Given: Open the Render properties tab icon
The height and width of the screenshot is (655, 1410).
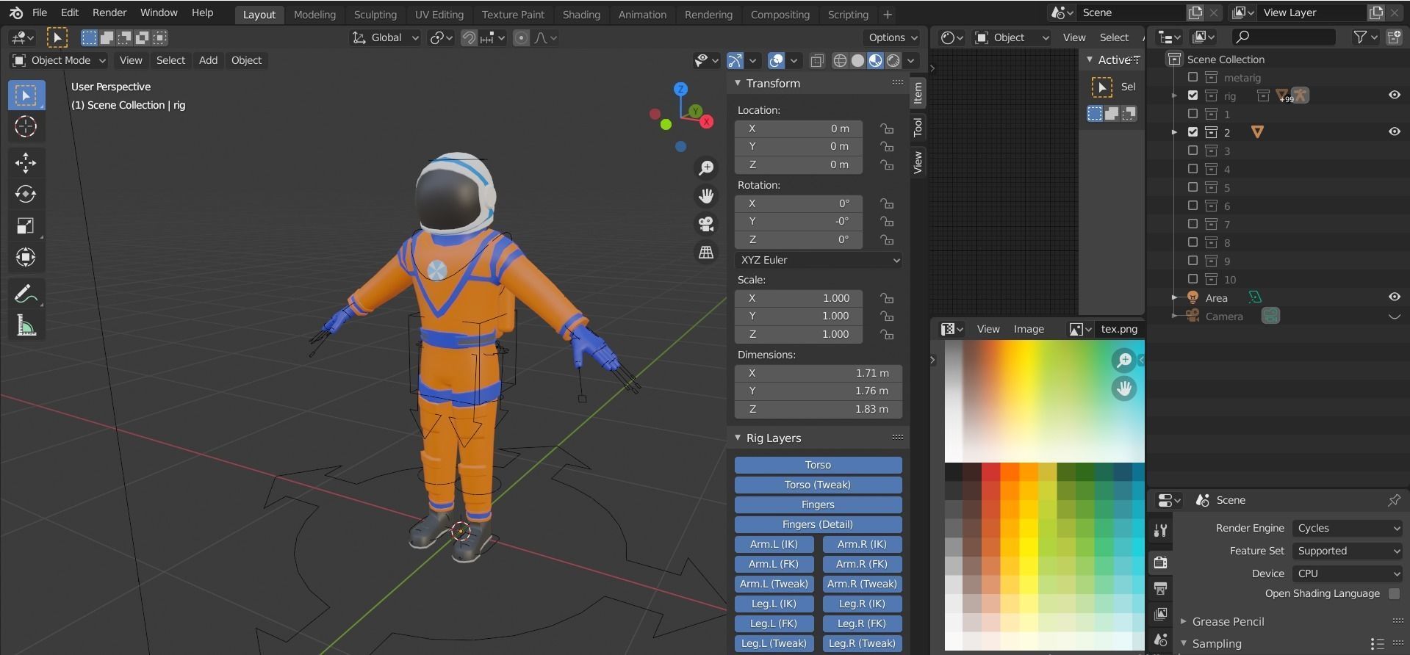Looking at the screenshot, I should 1160,563.
